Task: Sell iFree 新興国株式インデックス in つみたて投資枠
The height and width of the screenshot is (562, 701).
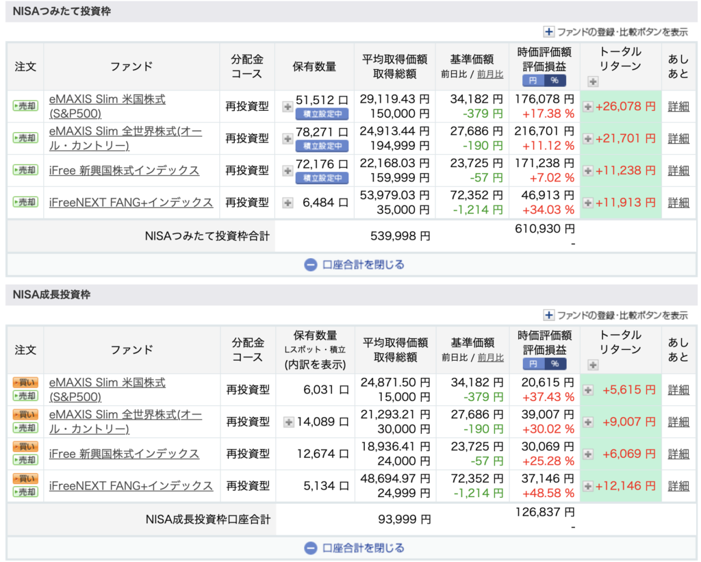Action: coord(25,170)
